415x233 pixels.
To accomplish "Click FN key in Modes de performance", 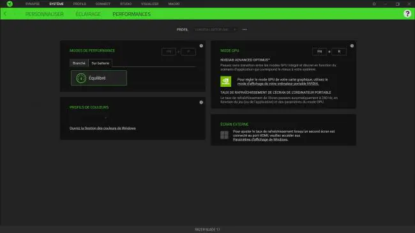I will click(x=169, y=52).
